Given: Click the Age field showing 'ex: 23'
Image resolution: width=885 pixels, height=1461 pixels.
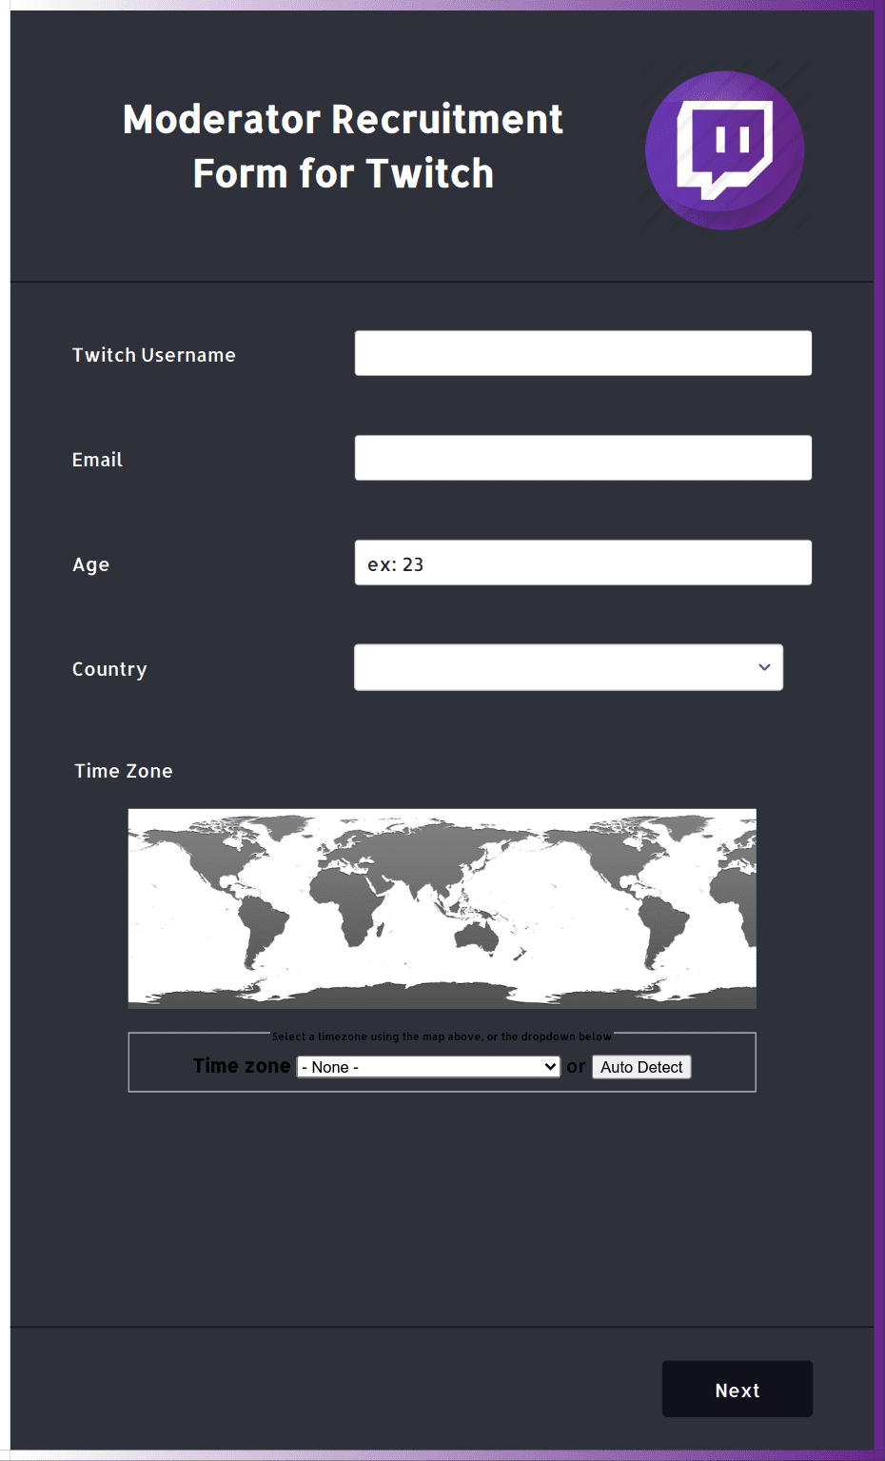Looking at the screenshot, I should pos(582,563).
